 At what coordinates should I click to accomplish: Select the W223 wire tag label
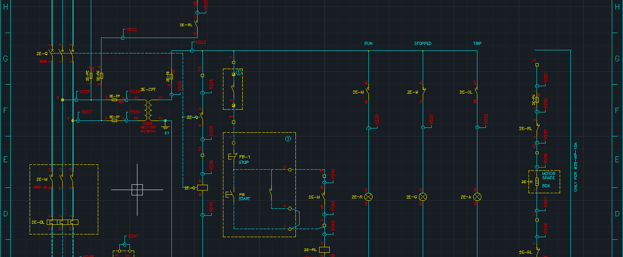pos(201,42)
